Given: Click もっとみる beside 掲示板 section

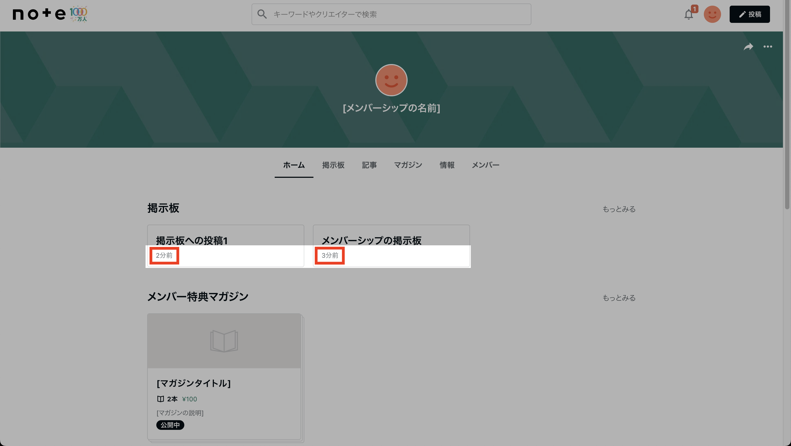Looking at the screenshot, I should 619,209.
